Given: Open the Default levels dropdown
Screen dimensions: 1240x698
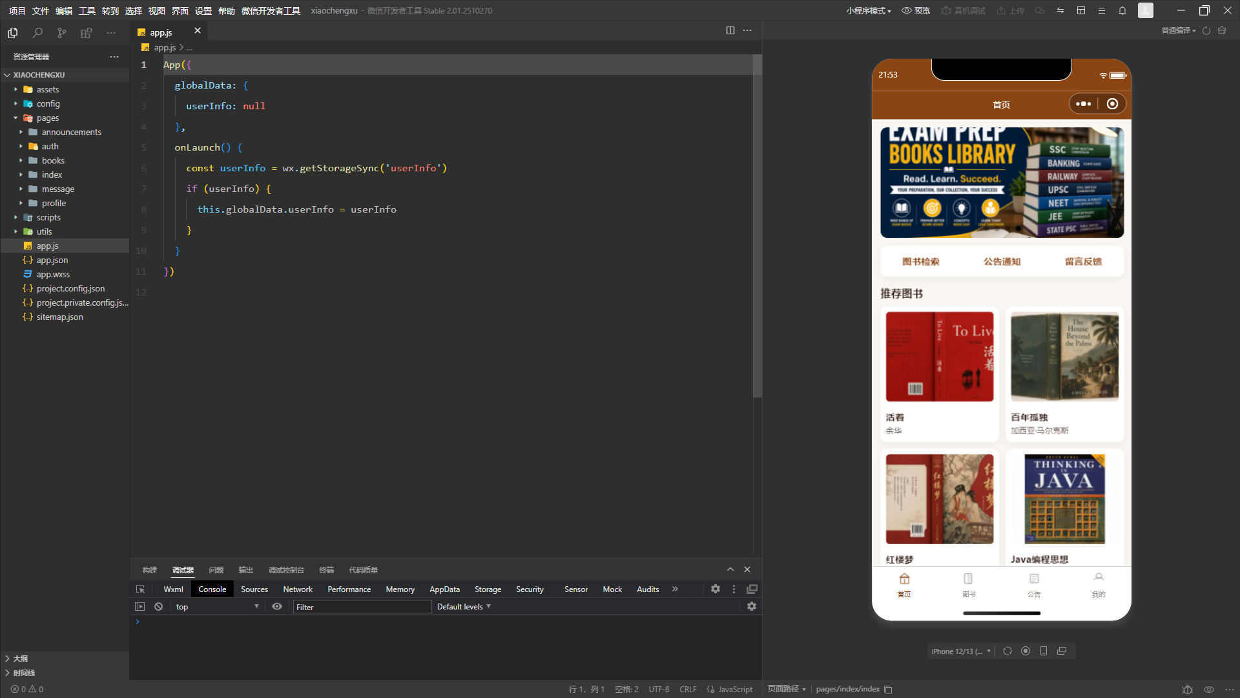Looking at the screenshot, I should 464,607.
